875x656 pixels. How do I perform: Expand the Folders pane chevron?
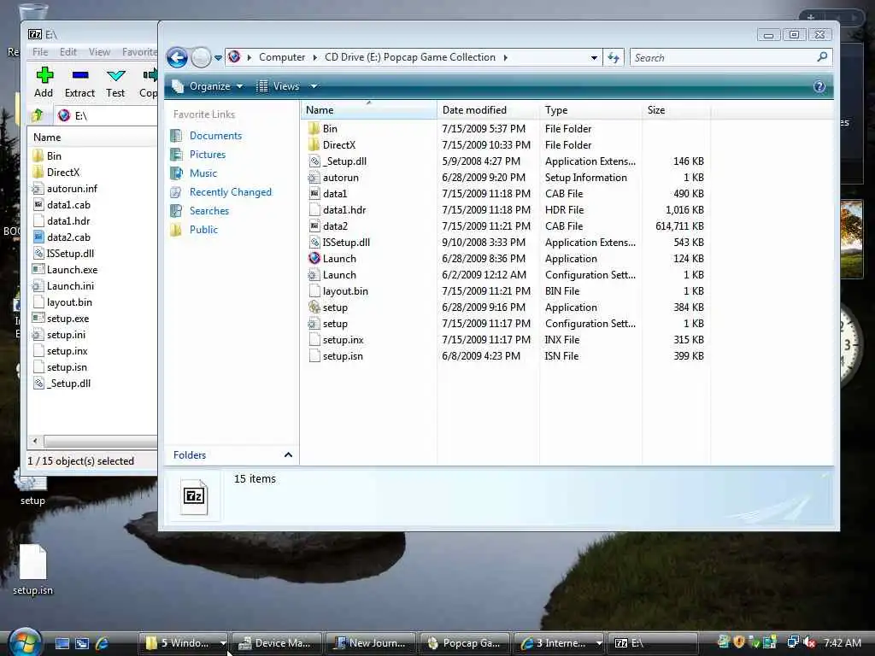click(288, 455)
